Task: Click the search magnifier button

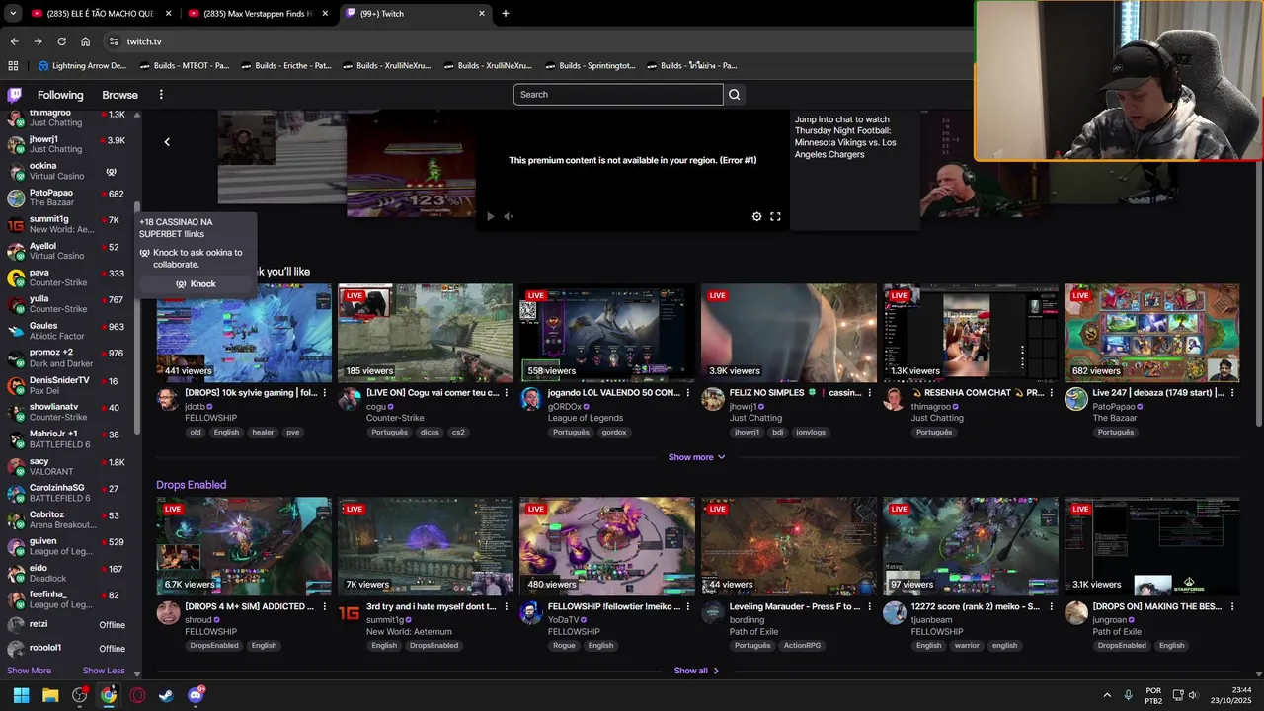Action: pos(734,95)
